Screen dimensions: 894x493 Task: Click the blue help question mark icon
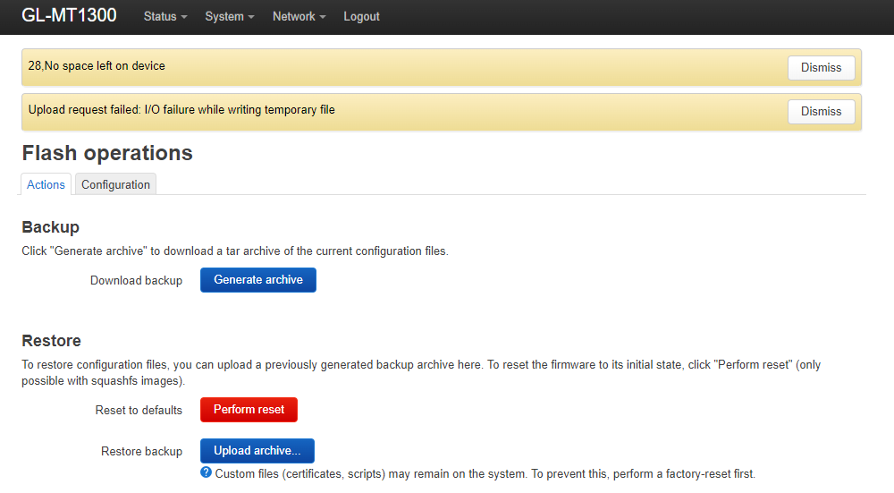pos(207,472)
